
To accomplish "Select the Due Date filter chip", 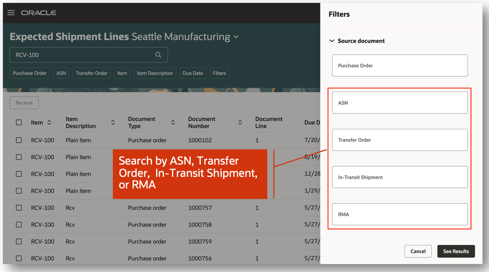I will (x=193, y=73).
